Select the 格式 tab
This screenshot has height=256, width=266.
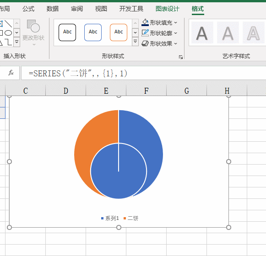click(198, 9)
